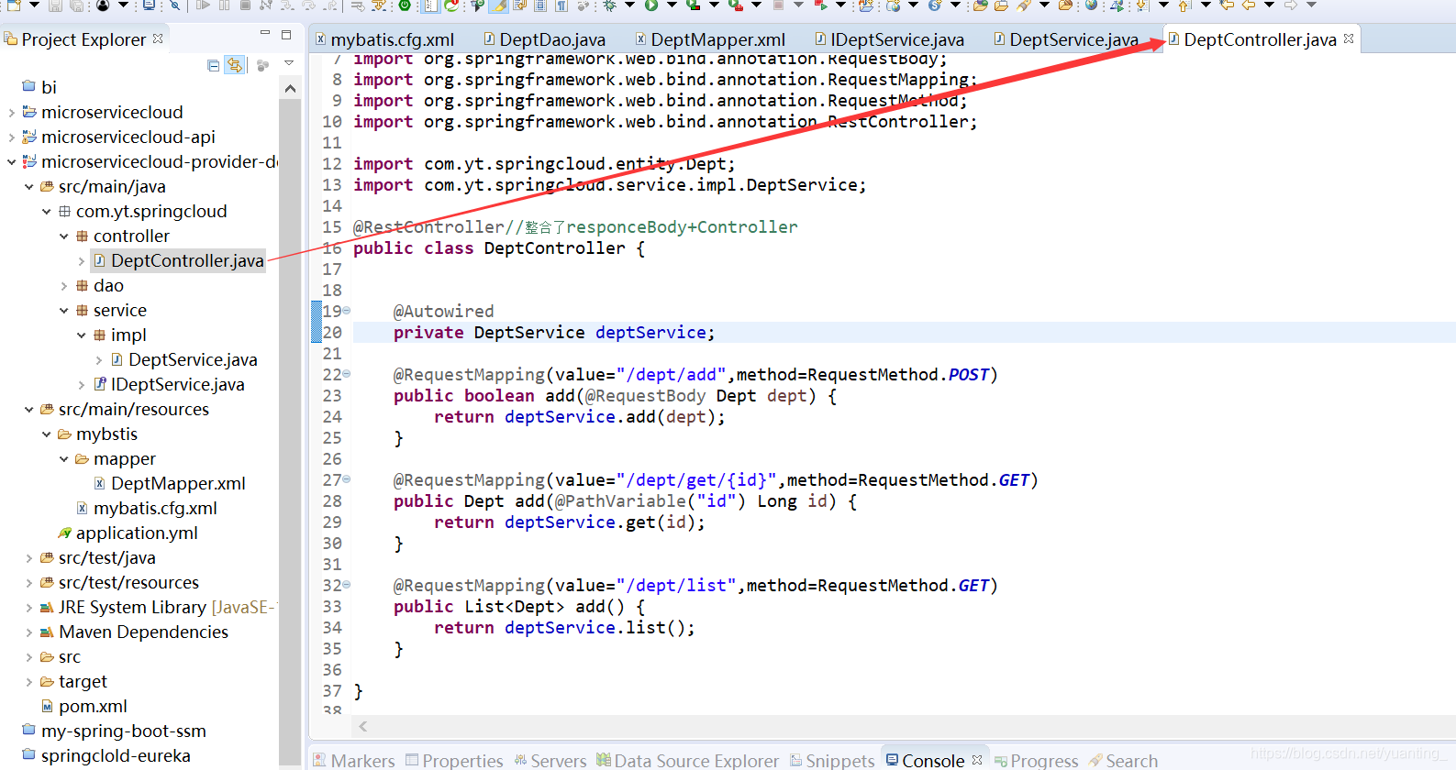Open the Servers view tab
This screenshot has width=1456, height=770.
click(x=550, y=760)
